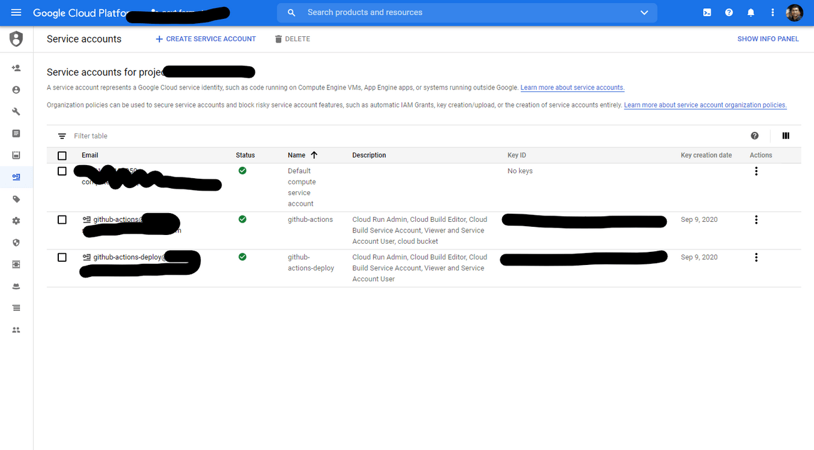Click the IAM & Admin shield icon at sidebar top
The width and height of the screenshot is (814, 450).
[x=16, y=39]
